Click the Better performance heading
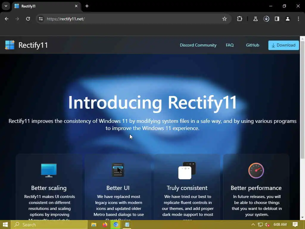The width and height of the screenshot is (305, 229). 256,188
